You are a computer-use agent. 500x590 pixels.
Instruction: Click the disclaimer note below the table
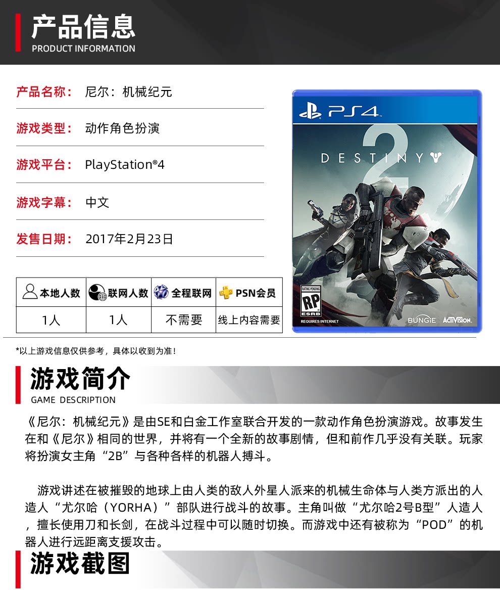[95, 351]
